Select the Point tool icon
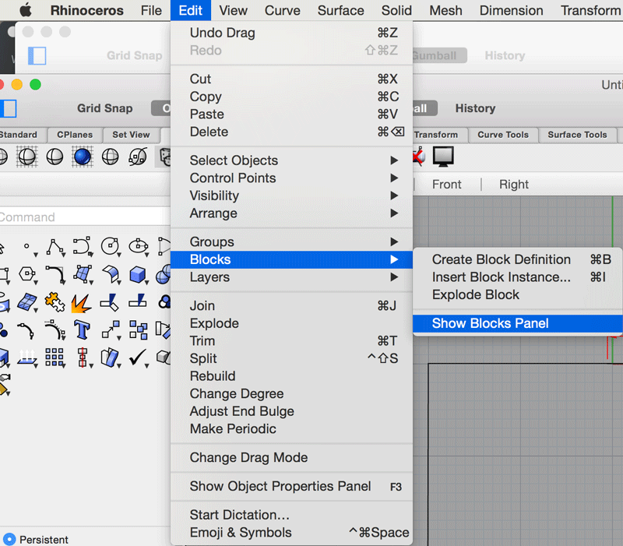 tap(27, 247)
